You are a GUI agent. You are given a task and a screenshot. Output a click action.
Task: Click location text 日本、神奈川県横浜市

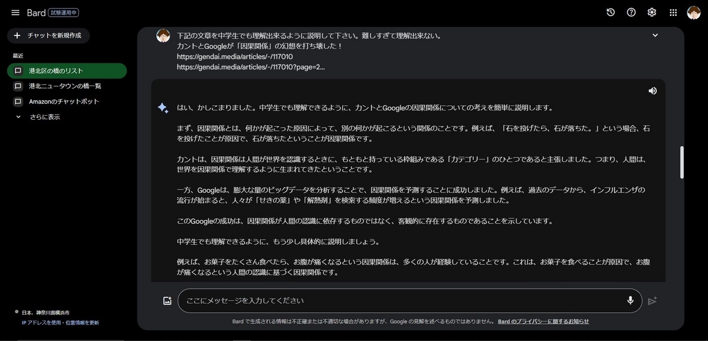click(45, 313)
